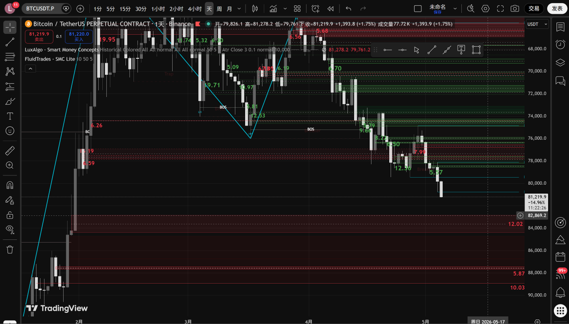Click the 81,220.0 买入 buy button
Viewport: 569px width, 324px height.
(78, 36)
